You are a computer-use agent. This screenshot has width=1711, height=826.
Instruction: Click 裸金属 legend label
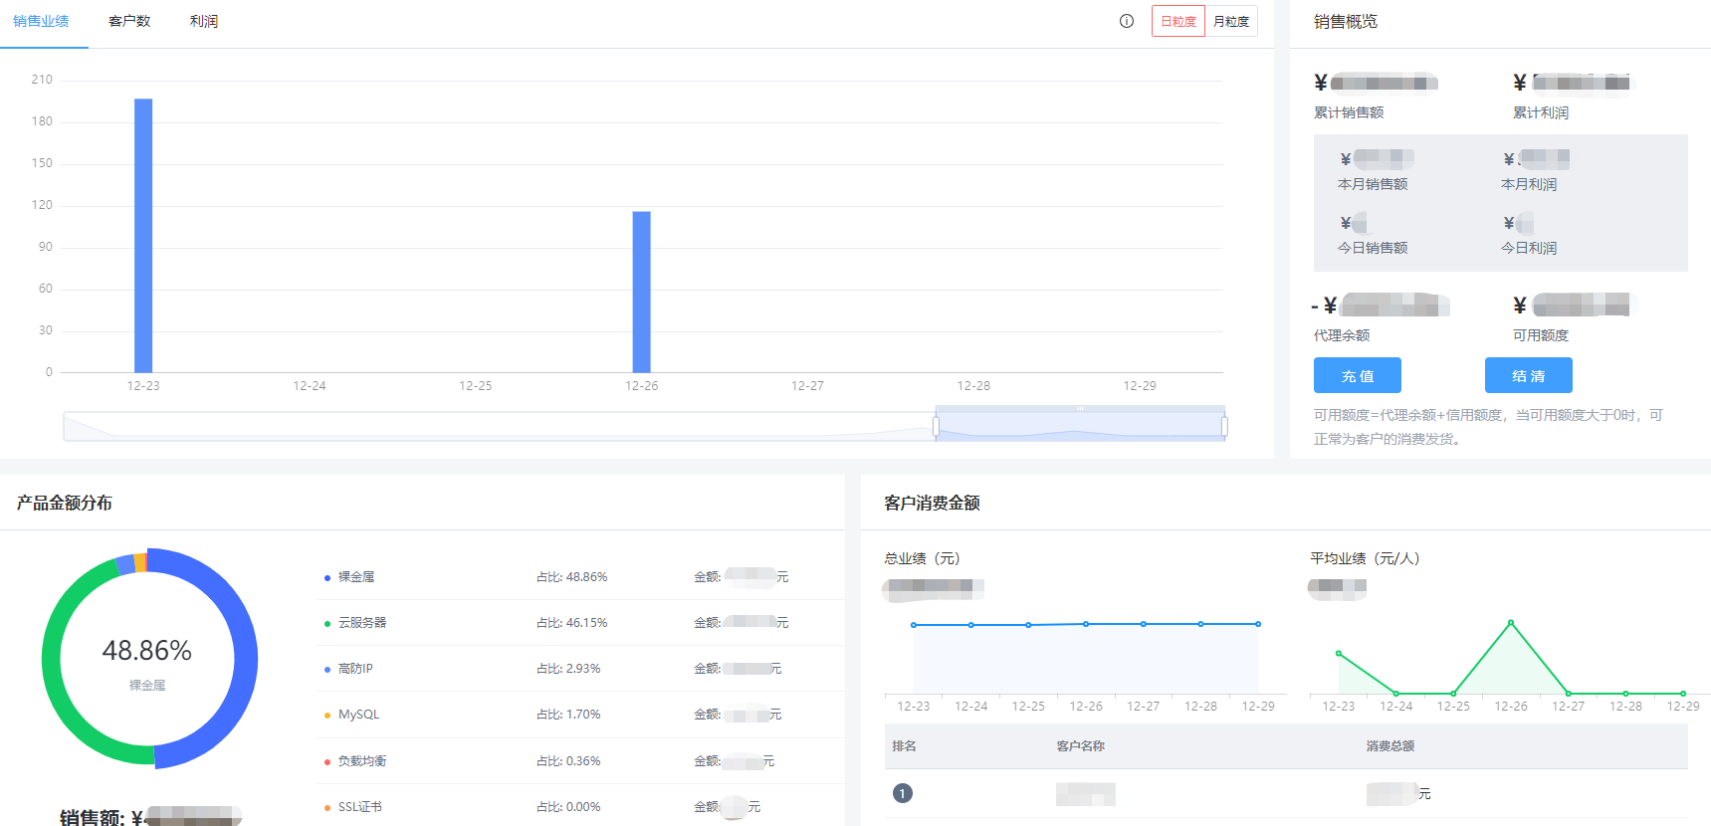(x=356, y=577)
